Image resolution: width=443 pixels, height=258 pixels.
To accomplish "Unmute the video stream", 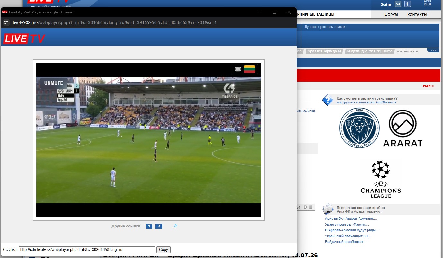I will 54,83.
